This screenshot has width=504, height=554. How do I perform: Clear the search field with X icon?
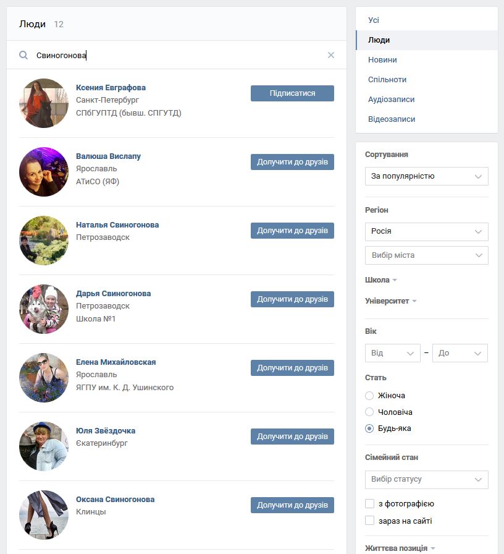coord(330,55)
